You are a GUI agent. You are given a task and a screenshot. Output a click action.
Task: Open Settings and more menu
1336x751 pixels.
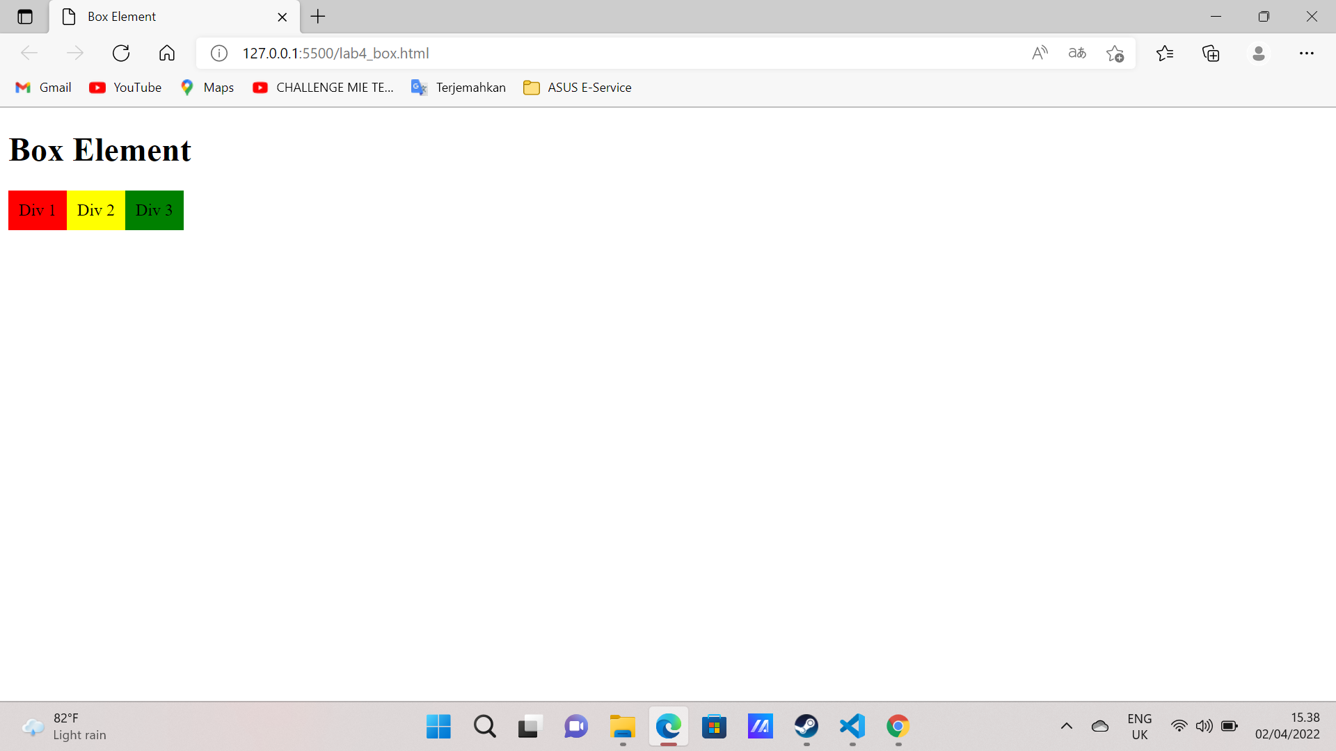pos(1306,54)
